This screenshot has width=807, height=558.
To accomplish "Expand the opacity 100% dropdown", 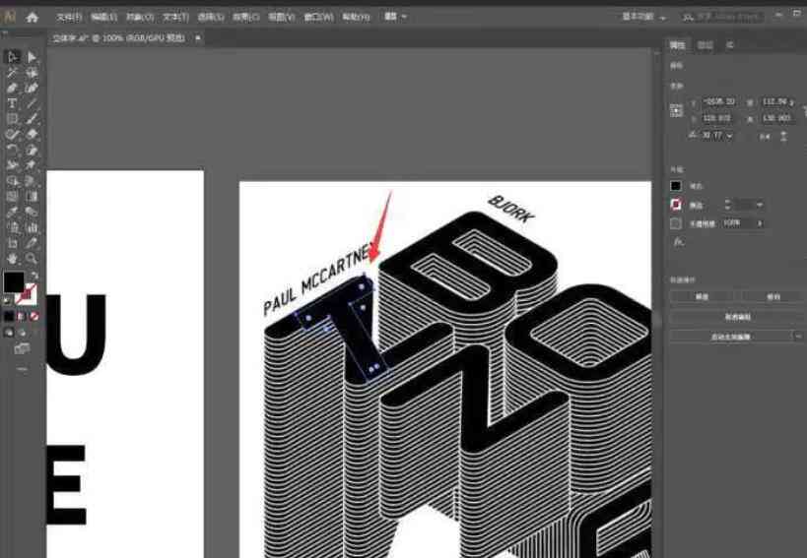I will pos(761,223).
